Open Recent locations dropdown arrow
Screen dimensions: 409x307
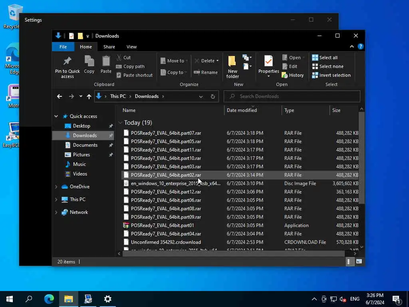(x=81, y=96)
